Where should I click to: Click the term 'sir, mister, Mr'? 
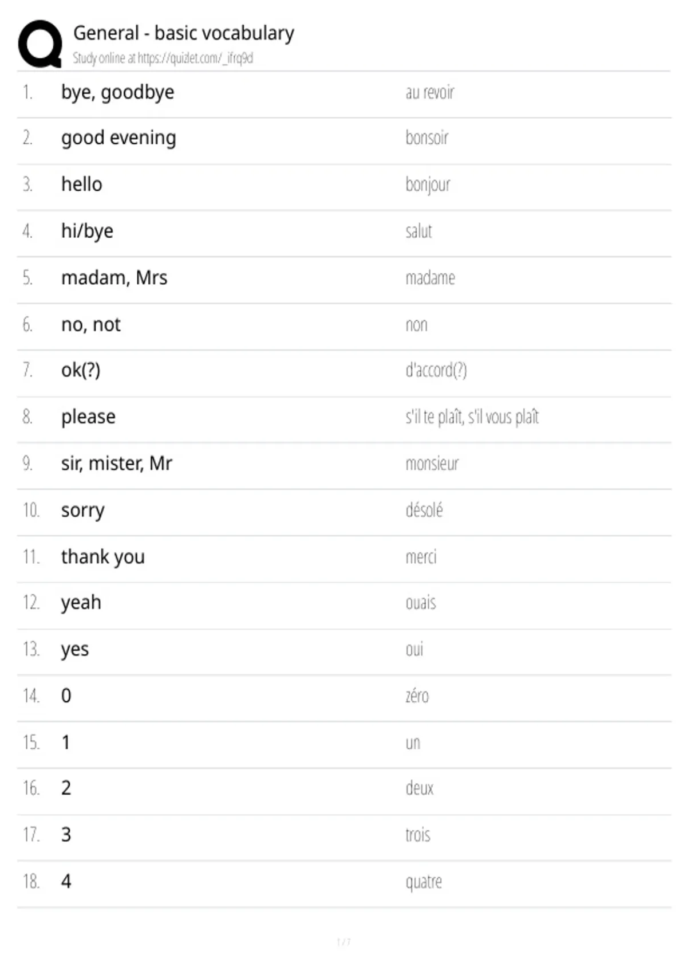[117, 464]
